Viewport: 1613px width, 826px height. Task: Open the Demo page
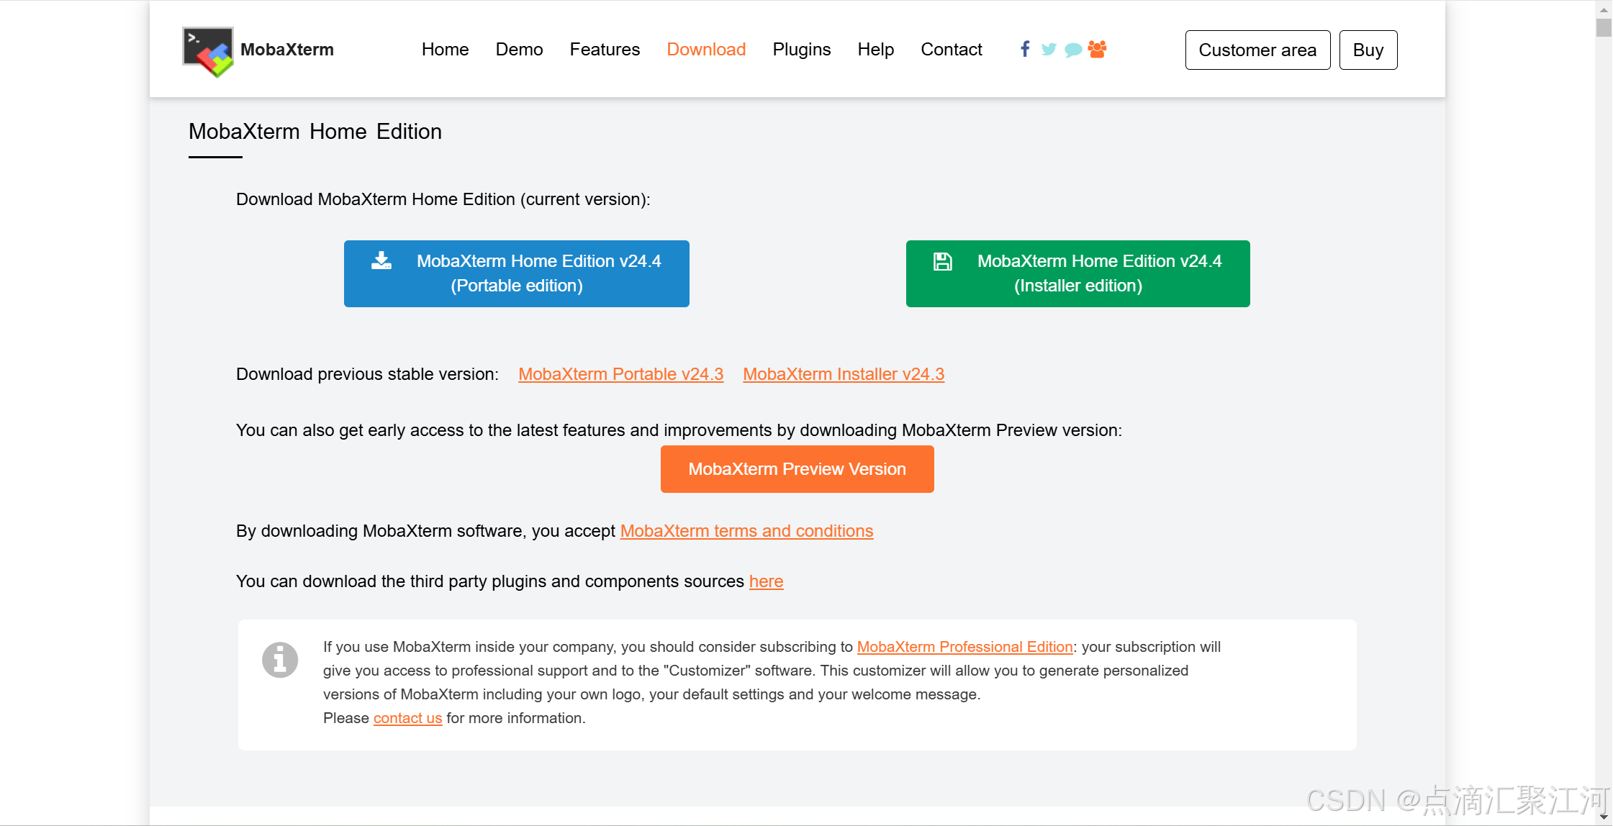519,50
